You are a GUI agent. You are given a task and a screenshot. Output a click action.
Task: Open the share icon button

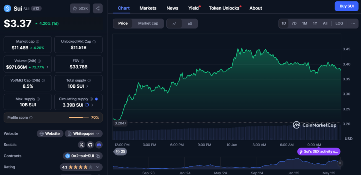click(x=98, y=8)
